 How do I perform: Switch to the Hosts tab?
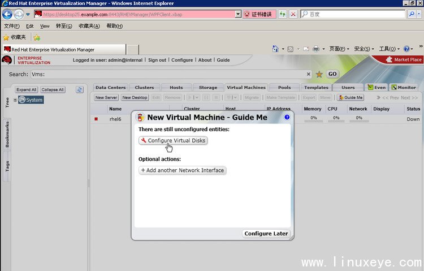click(176, 88)
